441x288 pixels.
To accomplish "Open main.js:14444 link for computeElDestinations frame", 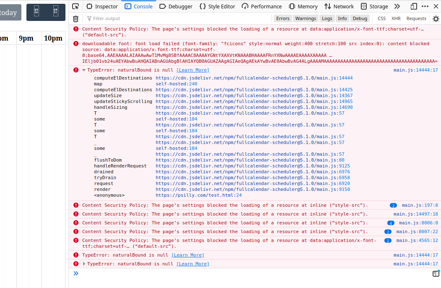I will coord(254,78).
